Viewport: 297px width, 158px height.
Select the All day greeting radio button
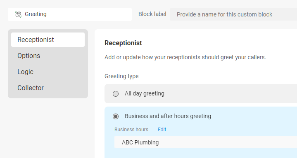click(116, 94)
